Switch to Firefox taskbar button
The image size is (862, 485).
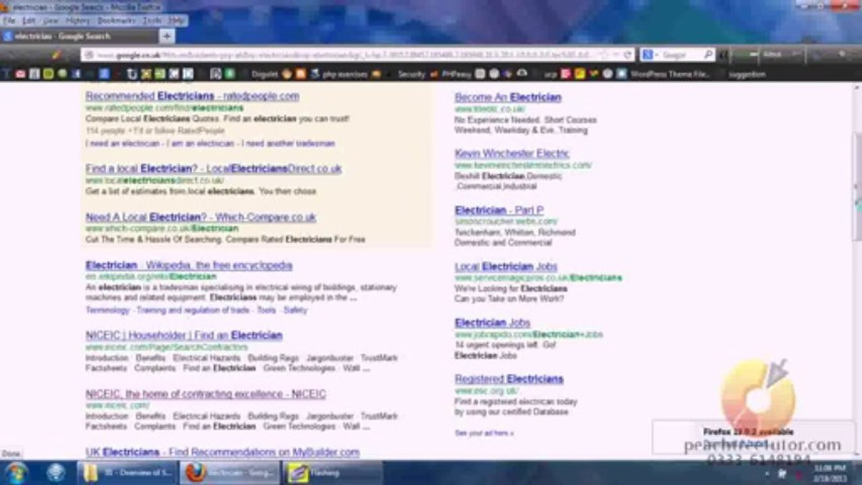tap(229, 473)
